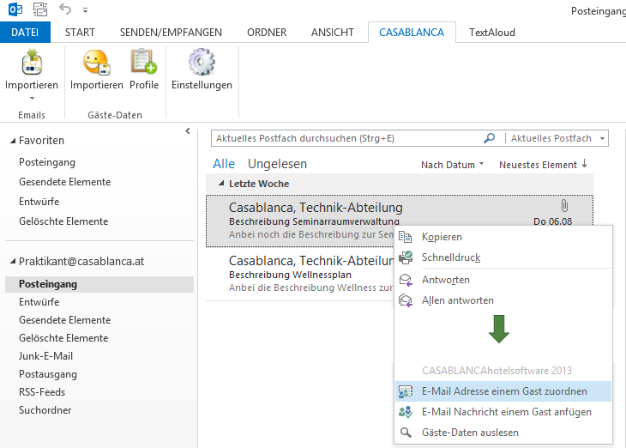Collapse the Favoriten folder group
This screenshot has height=448, width=626.
pos(13,141)
